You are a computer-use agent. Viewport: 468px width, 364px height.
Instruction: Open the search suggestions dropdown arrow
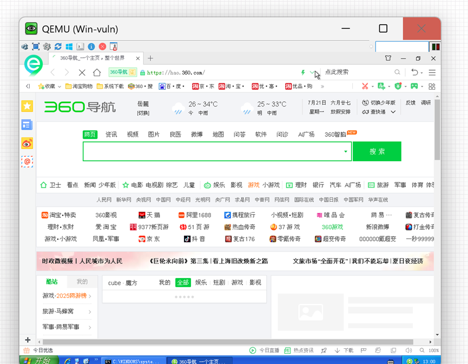click(x=345, y=151)
